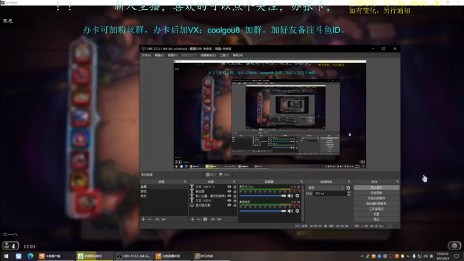Open transition properties gear next to 渐变

(349, 187)
